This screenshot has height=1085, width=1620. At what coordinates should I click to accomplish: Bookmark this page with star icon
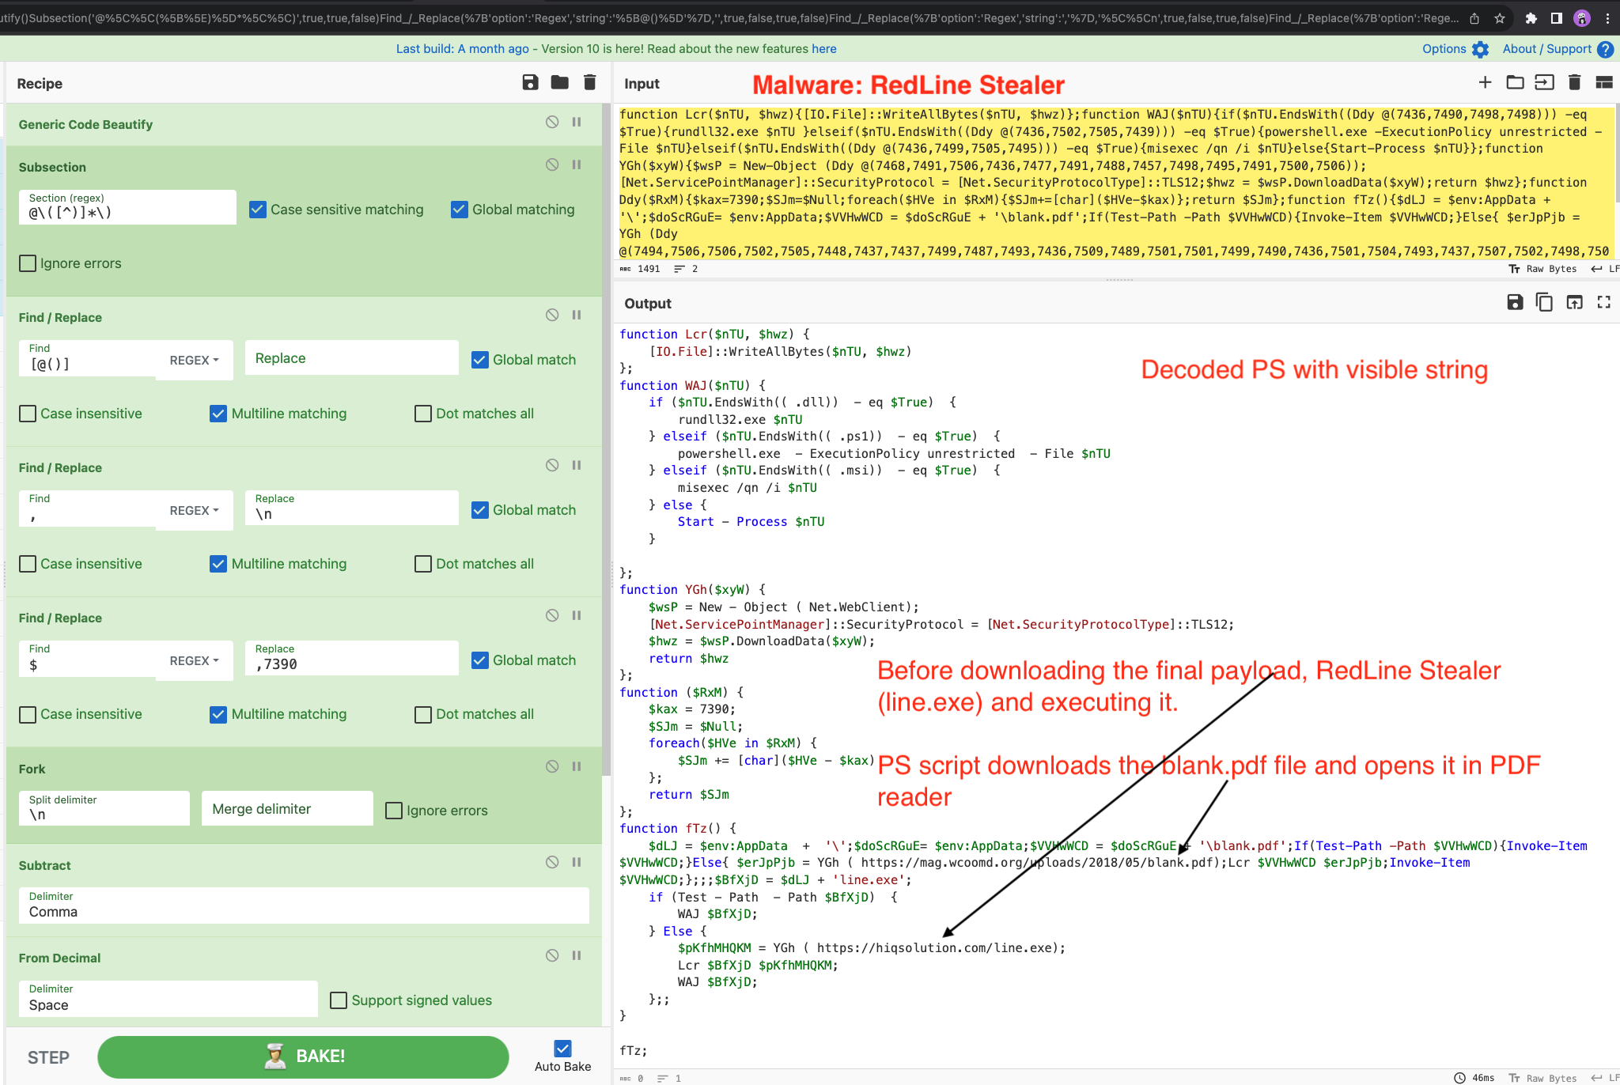click(1499, 18)
